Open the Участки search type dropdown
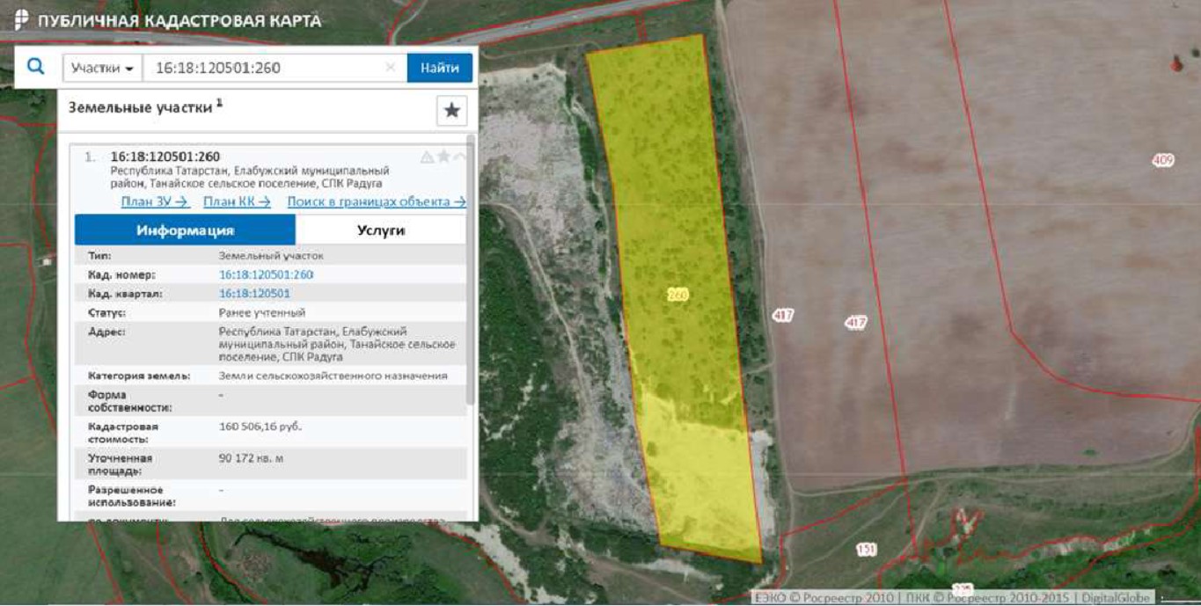The height and width of the screenshot is (606, 1201). point(102,68)
